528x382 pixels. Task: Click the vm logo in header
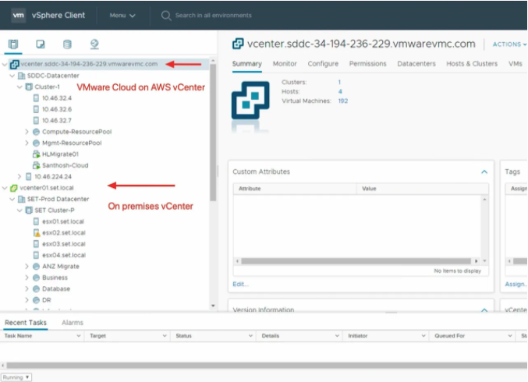(18, 15)
